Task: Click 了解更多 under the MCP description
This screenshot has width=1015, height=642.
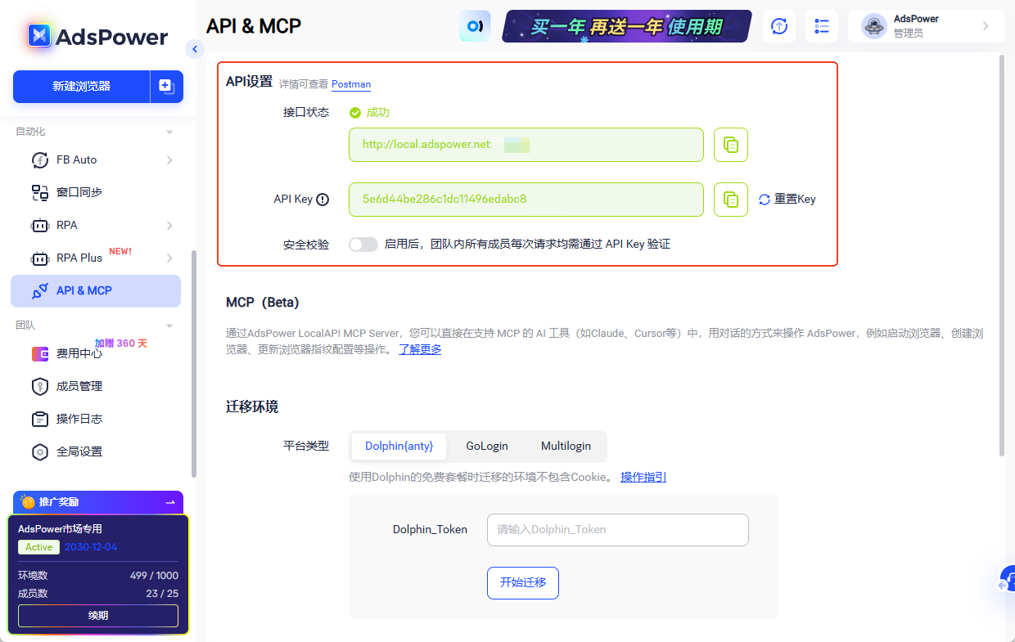Action: 420,348
